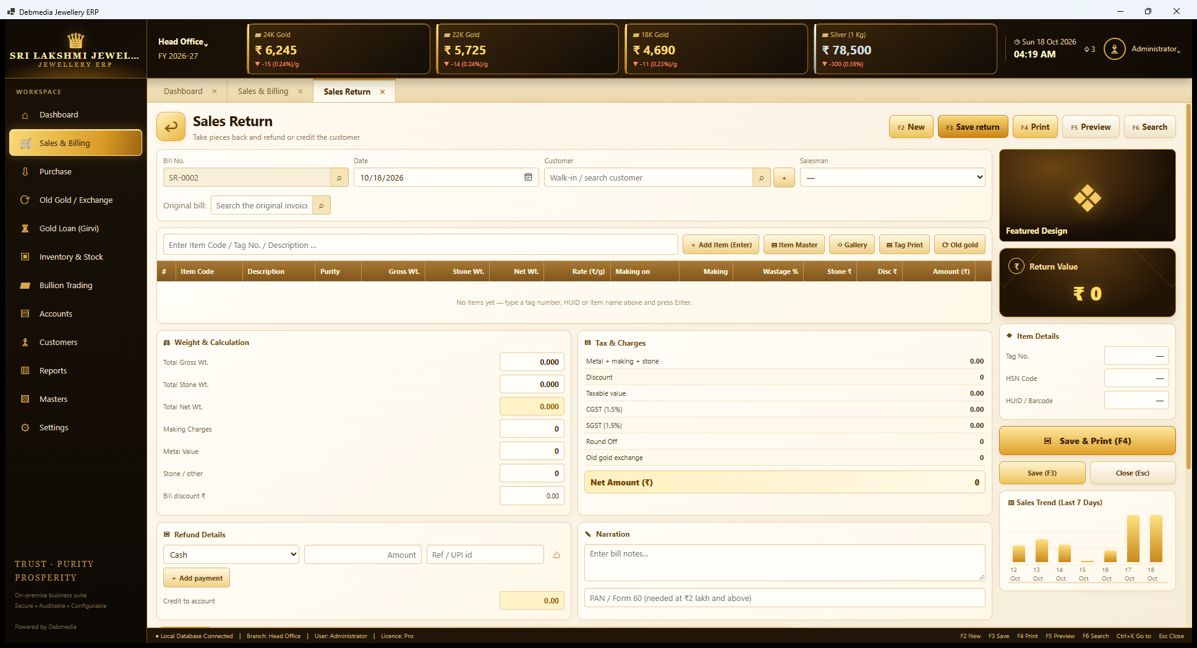1197x648 pixels.
Task: Open the Item Master button
Action: click(794, 245)
